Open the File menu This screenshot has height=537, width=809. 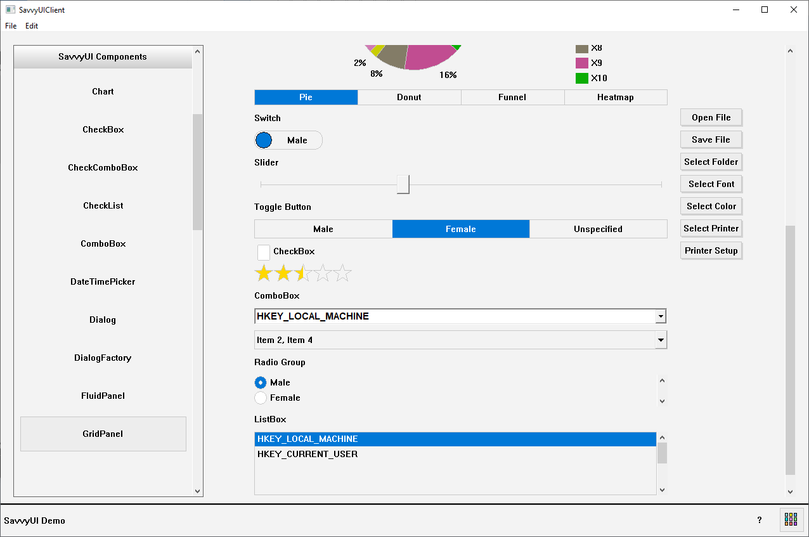pos(11,26)
